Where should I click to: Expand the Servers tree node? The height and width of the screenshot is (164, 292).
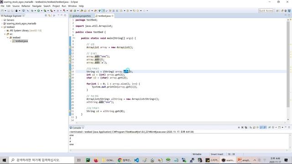click(2, 20)
